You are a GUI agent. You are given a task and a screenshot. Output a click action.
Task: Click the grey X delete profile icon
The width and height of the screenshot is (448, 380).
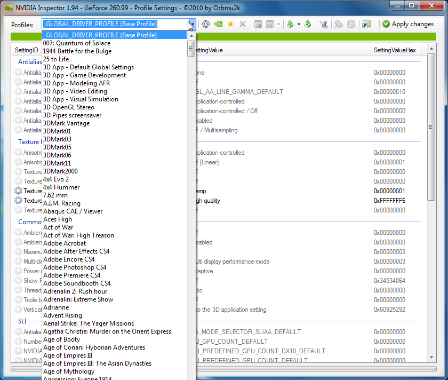tap(243, 24)
